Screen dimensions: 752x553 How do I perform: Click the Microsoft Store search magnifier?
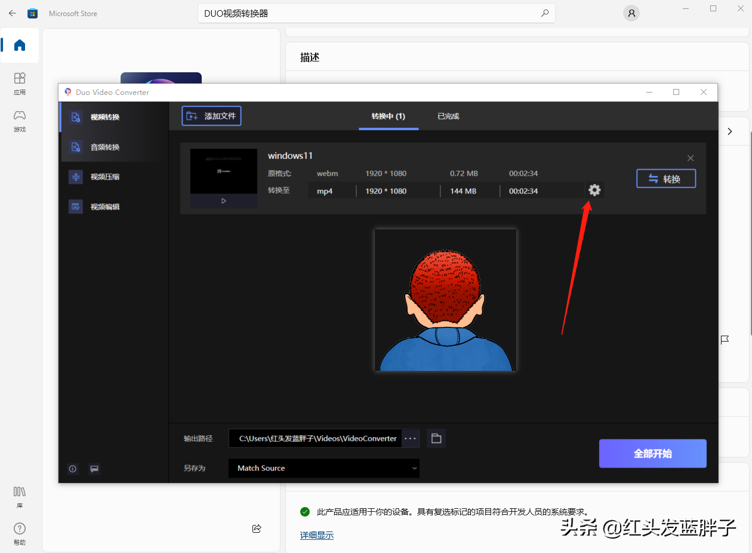[x=544, y=13]
